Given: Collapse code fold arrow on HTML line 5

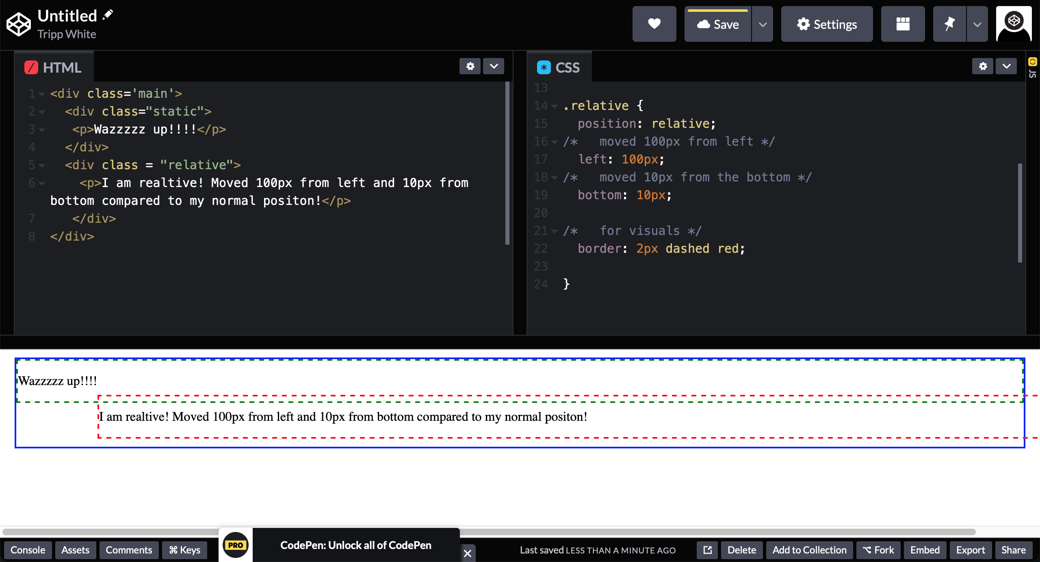Looking at the screenshot, I should coord(42,166).
